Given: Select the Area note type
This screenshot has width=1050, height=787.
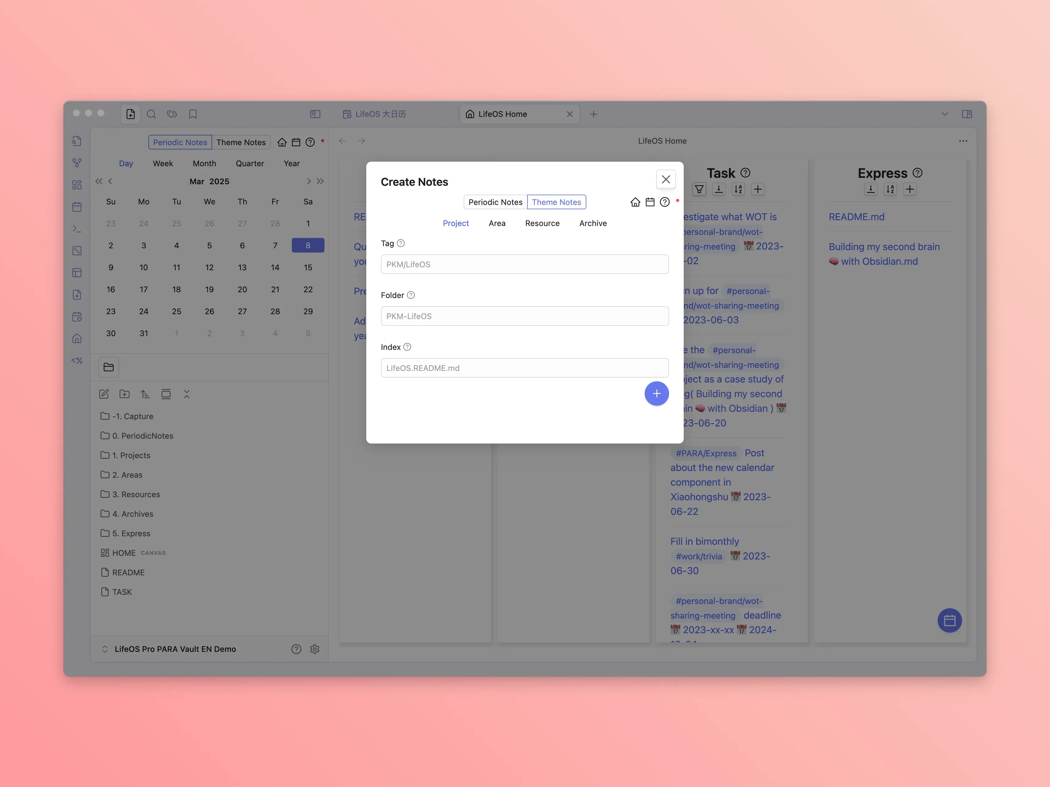Looking at the screenshot, I should (497, 223).
